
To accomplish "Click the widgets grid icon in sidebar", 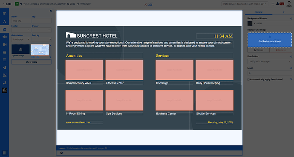I will click(x=5, y=14).
